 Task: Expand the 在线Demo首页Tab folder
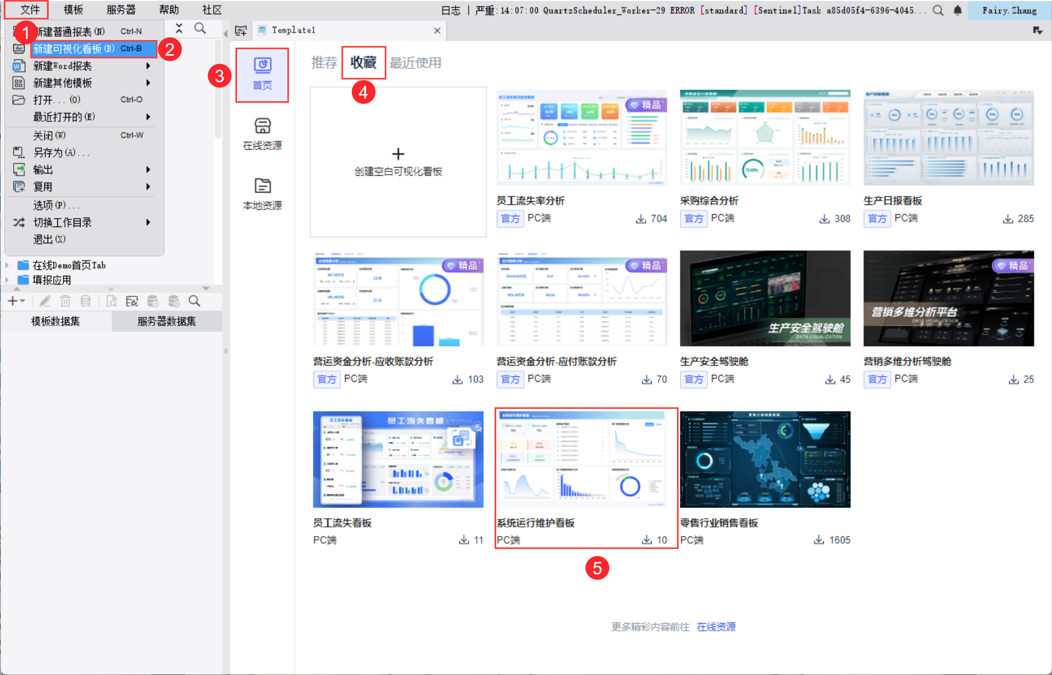tap(7, 265)
